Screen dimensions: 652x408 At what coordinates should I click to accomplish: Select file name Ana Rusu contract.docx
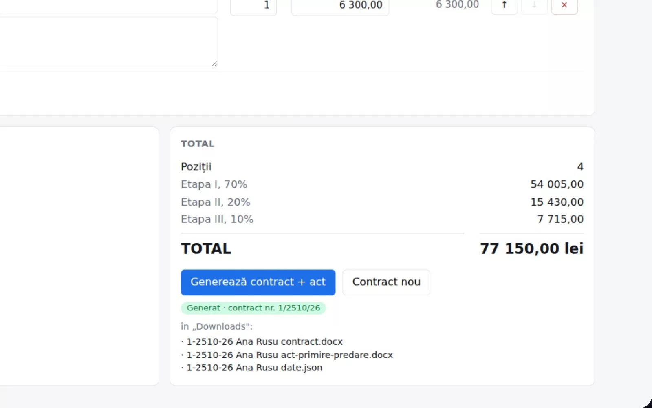pos(264,341)
